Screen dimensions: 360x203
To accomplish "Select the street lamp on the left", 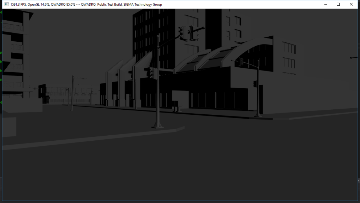I will tap(72, 93).
